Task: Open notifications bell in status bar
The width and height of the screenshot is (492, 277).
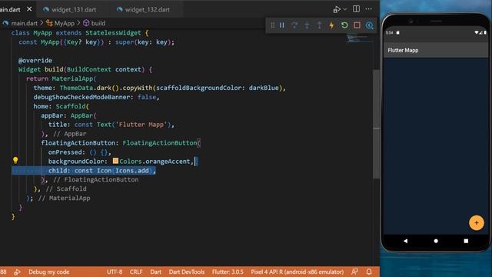Action: (x=369, y=272)
